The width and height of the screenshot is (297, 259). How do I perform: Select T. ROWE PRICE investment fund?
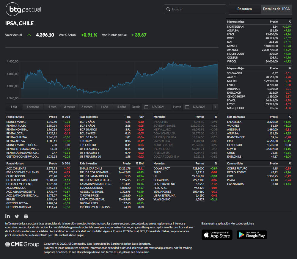pos(112,196)
